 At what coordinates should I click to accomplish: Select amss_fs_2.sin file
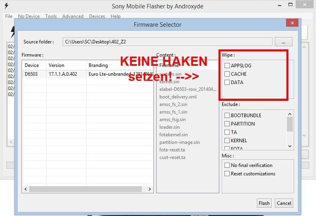click(173, 104)
